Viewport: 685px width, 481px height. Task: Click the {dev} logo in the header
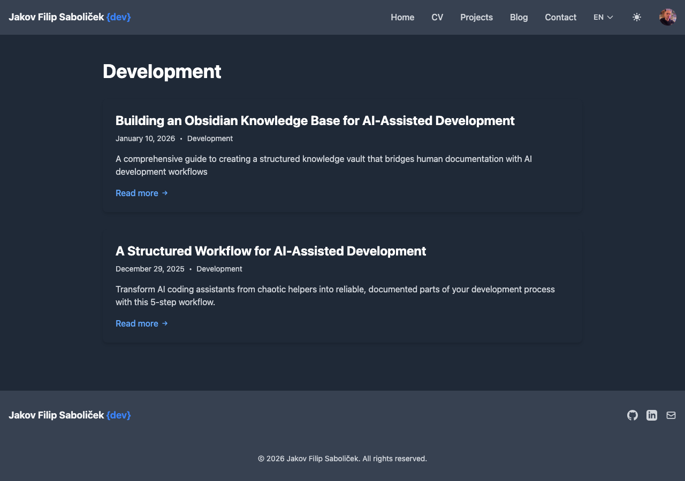click(118, 17)
